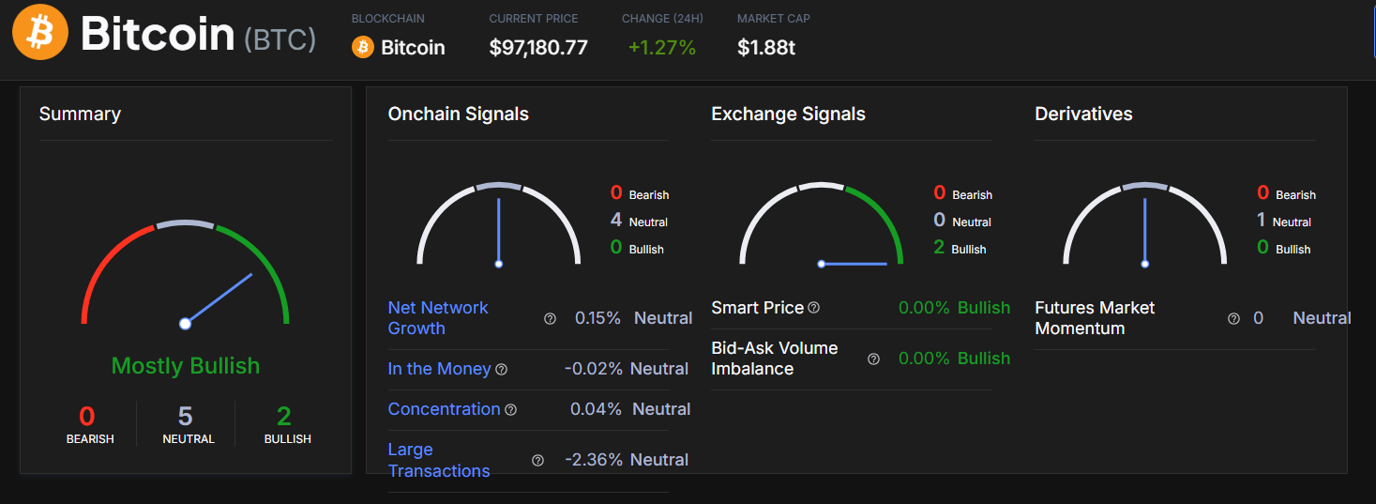Click Futures Market Momentum help icon
Viewport: 1376px width, 504px height.
1234,319
